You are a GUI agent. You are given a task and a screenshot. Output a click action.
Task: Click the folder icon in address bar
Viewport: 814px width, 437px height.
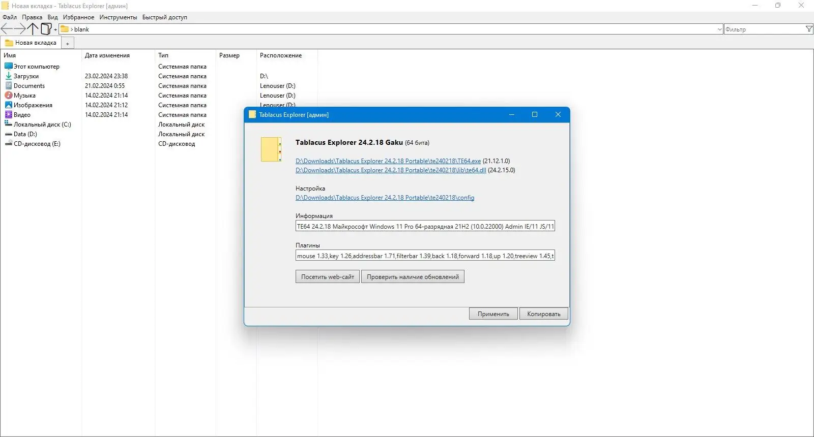[65, 29]
